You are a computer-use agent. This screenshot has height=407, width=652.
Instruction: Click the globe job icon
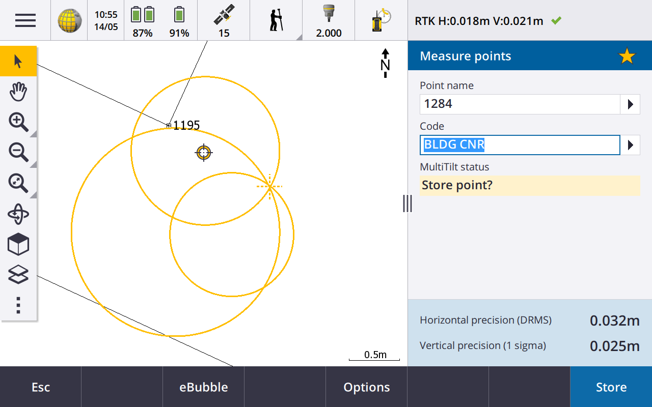(x=69, y=20)
